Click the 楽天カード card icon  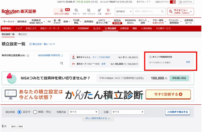click(x=73, y=64)
